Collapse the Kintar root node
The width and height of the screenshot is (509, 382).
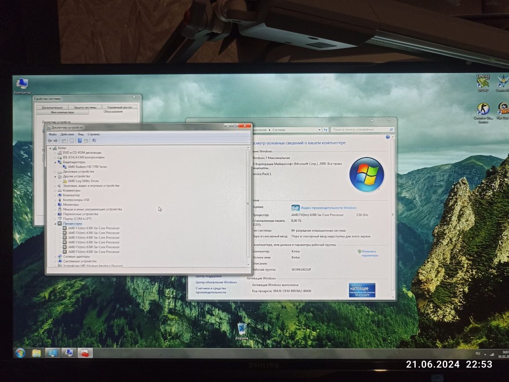point(50,148)
